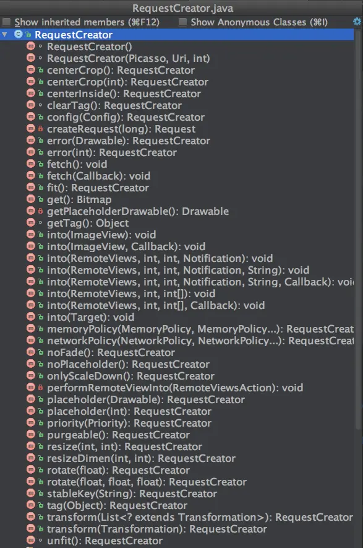Select noFade(): RequestCreator in the list
Screen dimensions: 363x548
(111, 352)
